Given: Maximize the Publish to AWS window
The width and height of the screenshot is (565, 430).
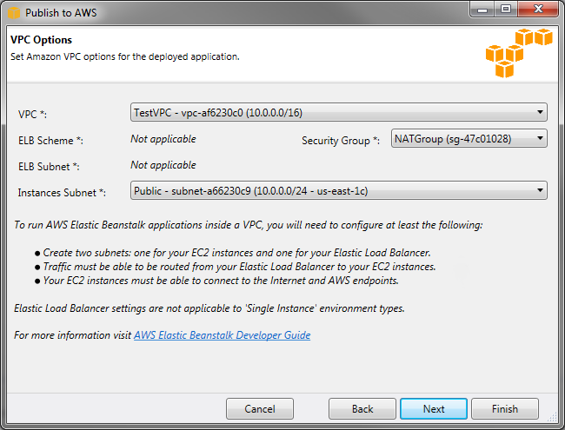Looking at the screenshot, I should coord(505,10).
